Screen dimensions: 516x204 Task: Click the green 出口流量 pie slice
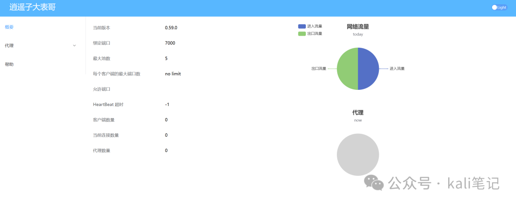[347, 69]
